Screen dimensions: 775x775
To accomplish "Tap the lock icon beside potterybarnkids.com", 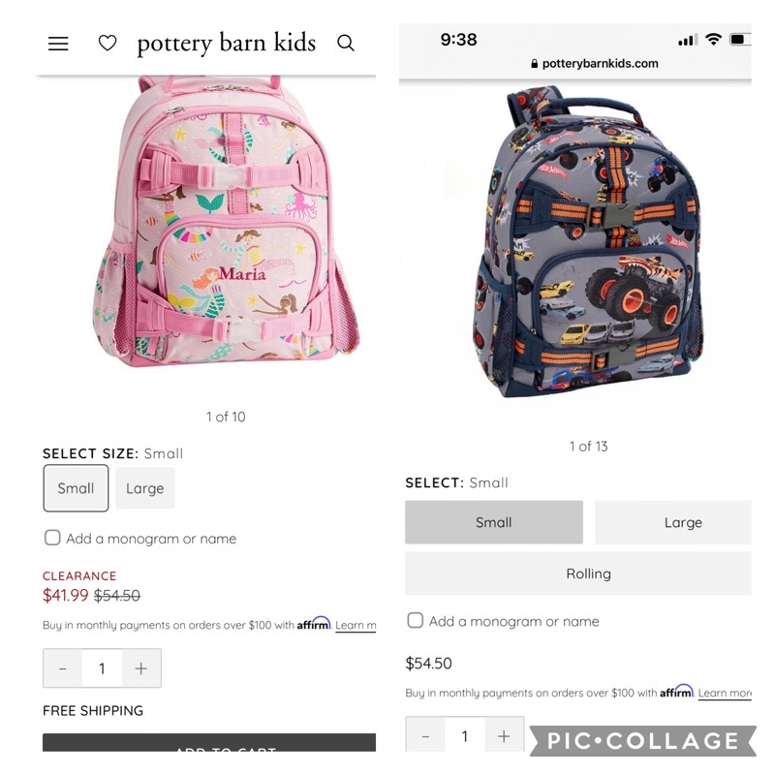I will coord(535,64).
